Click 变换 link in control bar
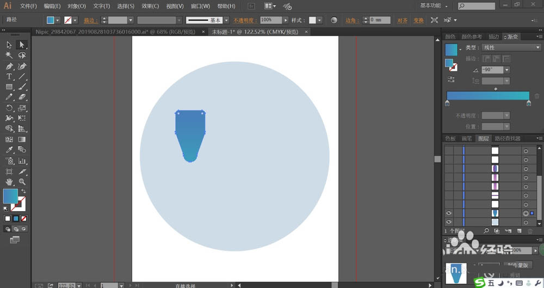This screenshot has height=288, width=544. (x=418, y=21)
